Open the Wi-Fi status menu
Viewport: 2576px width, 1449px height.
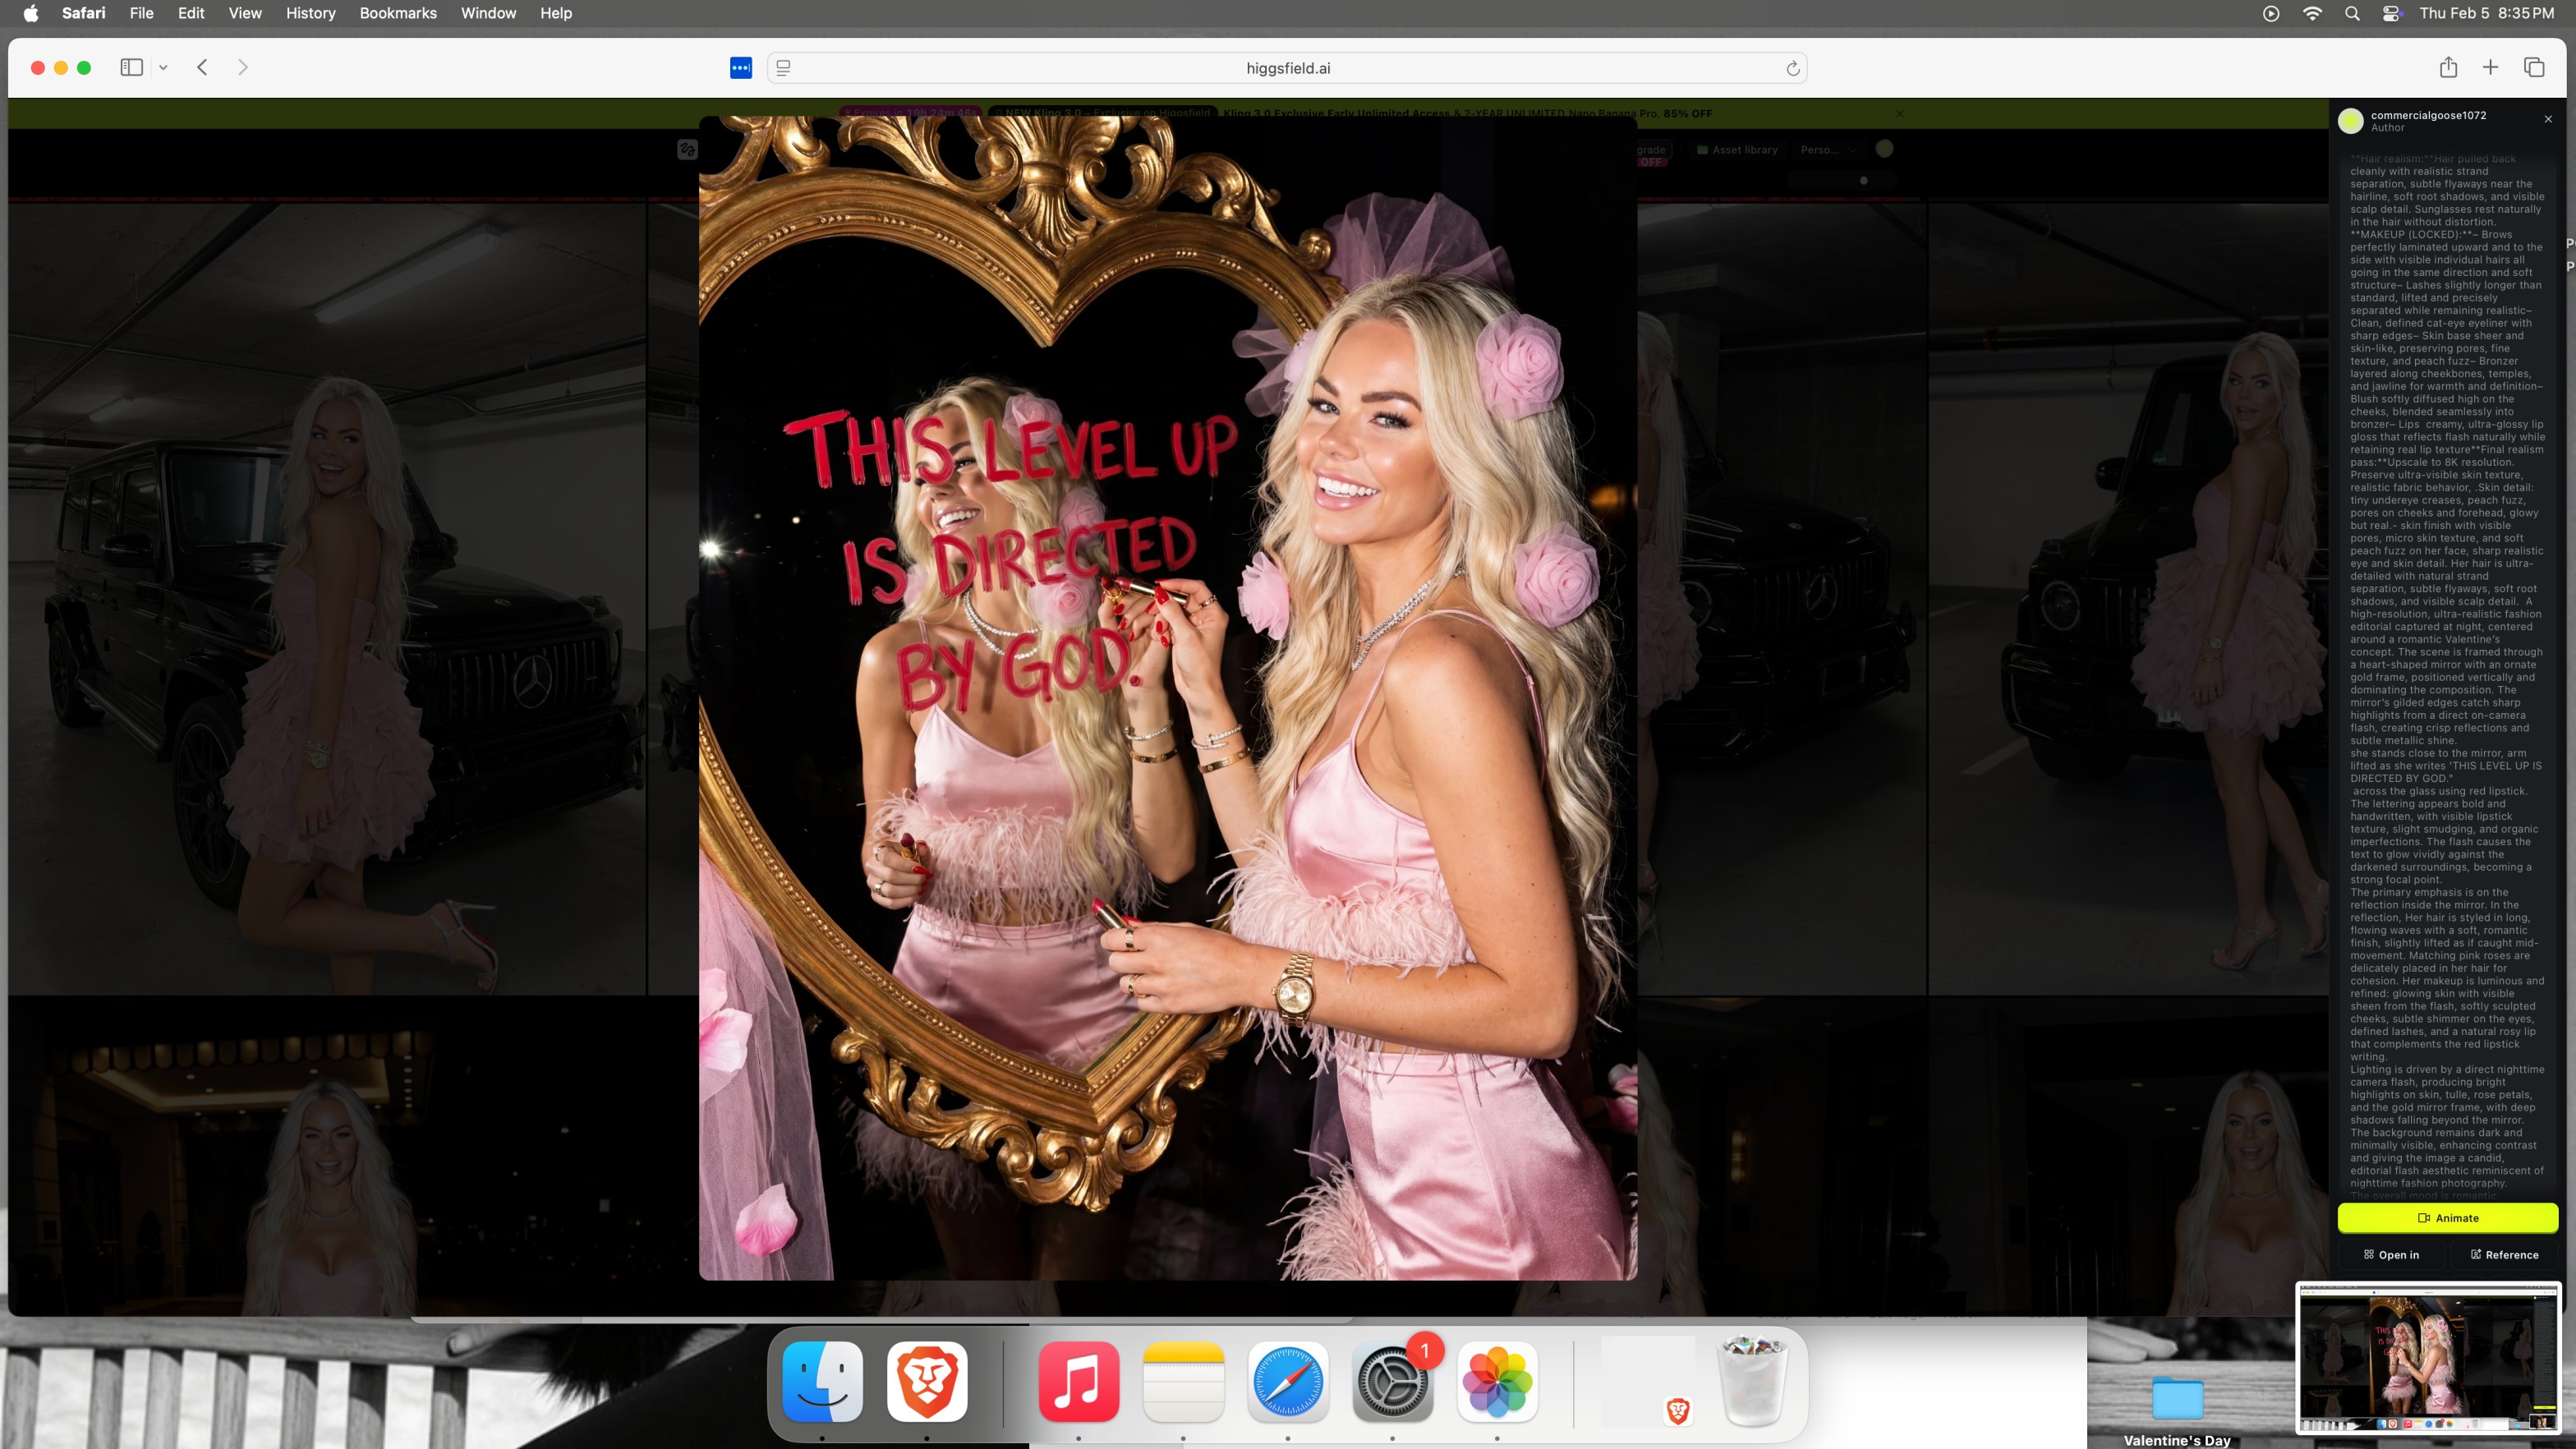[2311, 13]
